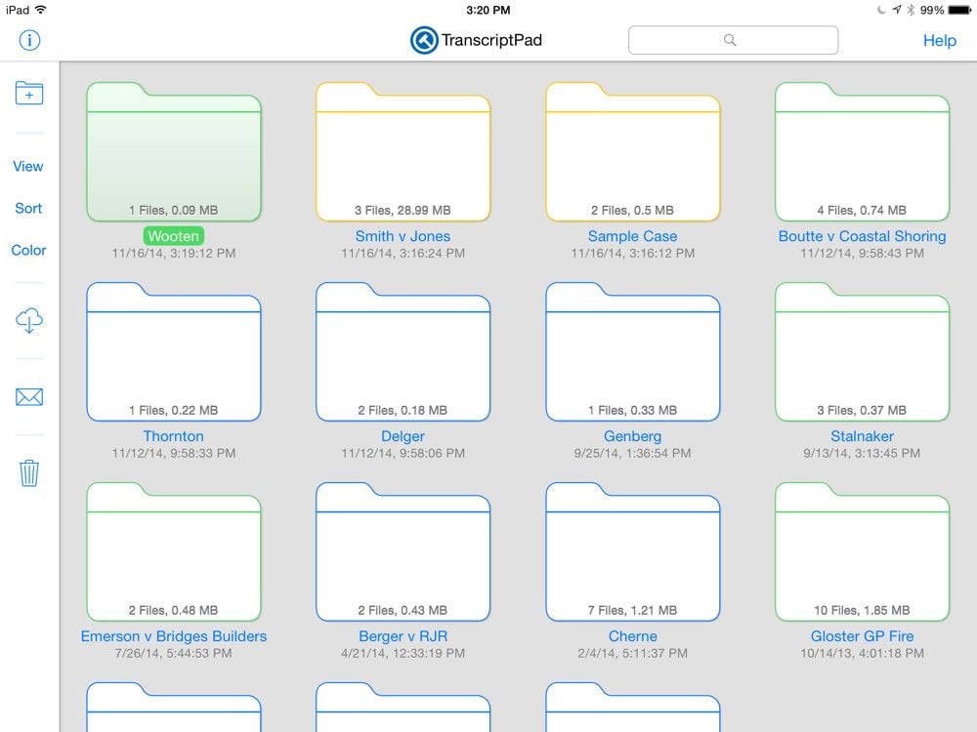Tap the trash can icon
The width and height of the screenshot is (977, 732).
coord(29,473)
